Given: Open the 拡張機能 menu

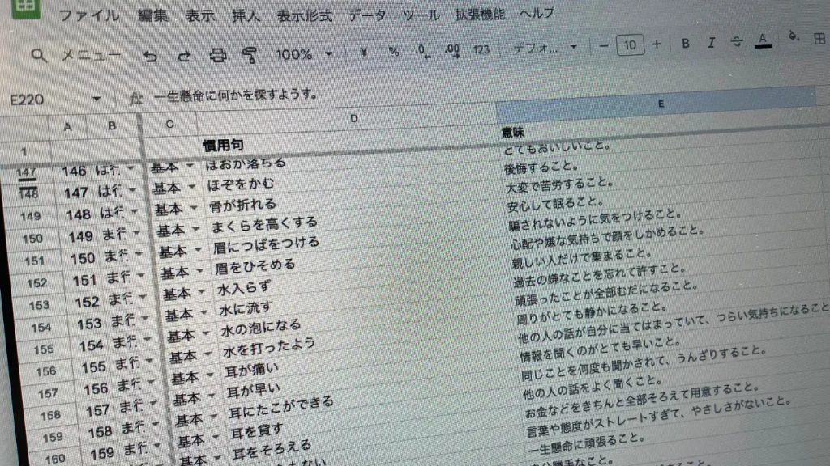Looking at the screenshot, I should [480, 14].
